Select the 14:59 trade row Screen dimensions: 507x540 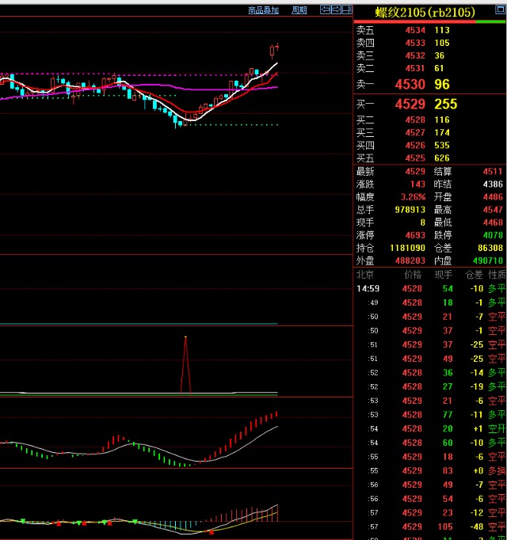(x=429, y=288)
